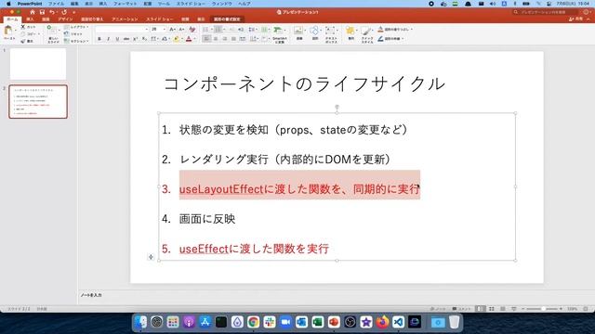
Task: Open the font size dropdown showing 28
Action: (164, 29)
